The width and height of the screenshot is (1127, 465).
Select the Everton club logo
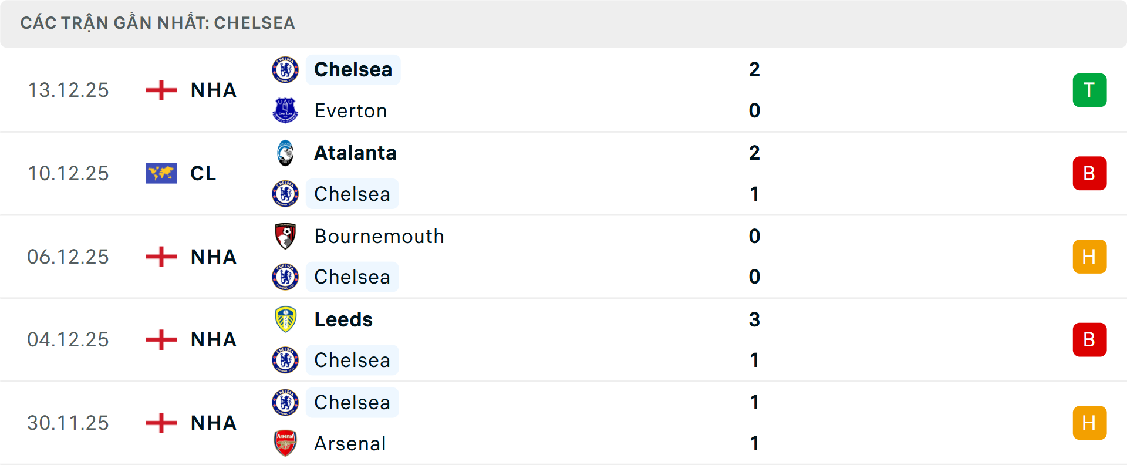coord(286,110)
